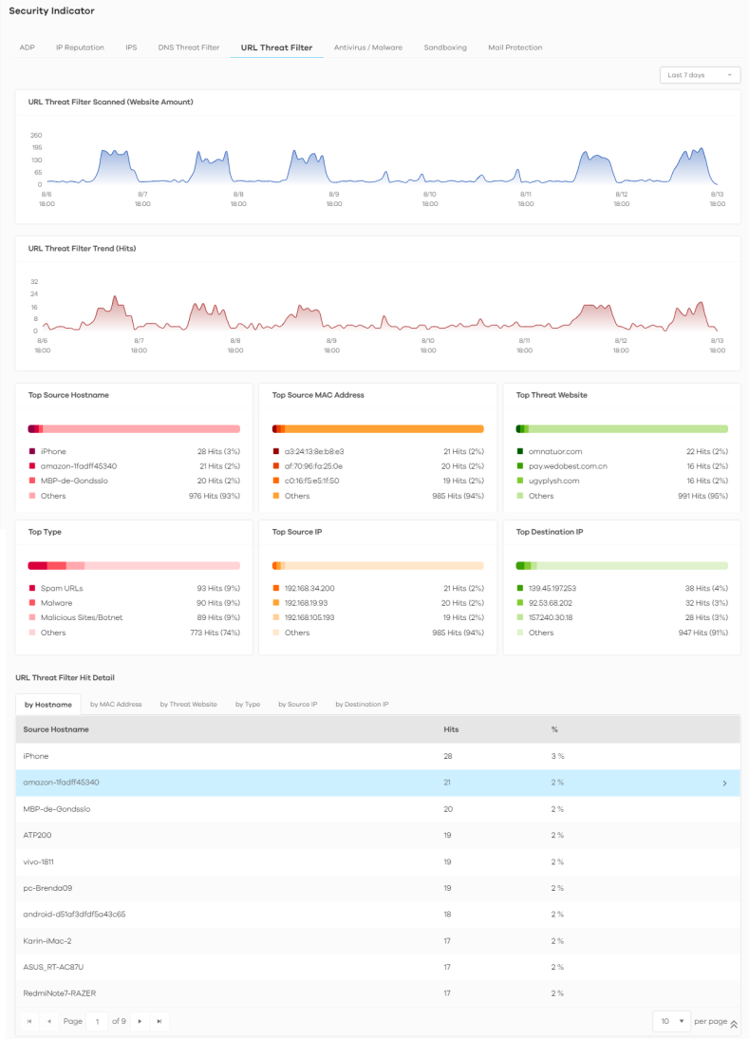Switch to the Sandboxing tab
The width and height of the screenshot is (749, 1039).
click(445, 47)
